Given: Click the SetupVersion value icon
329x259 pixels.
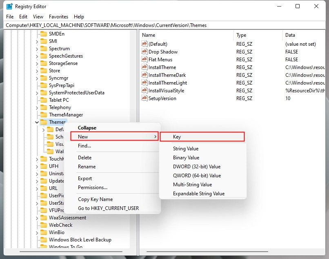Looking at the screenshot, I should coord(144,98).
